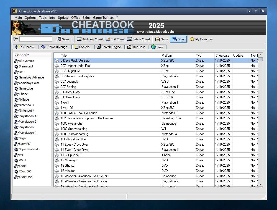Select the '1112 Episode 01' entry

(156, 155)
